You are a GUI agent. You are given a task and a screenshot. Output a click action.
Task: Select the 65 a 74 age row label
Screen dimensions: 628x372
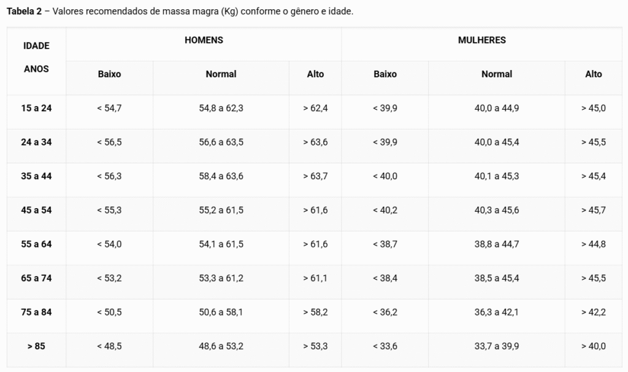[x=36, y=278]
